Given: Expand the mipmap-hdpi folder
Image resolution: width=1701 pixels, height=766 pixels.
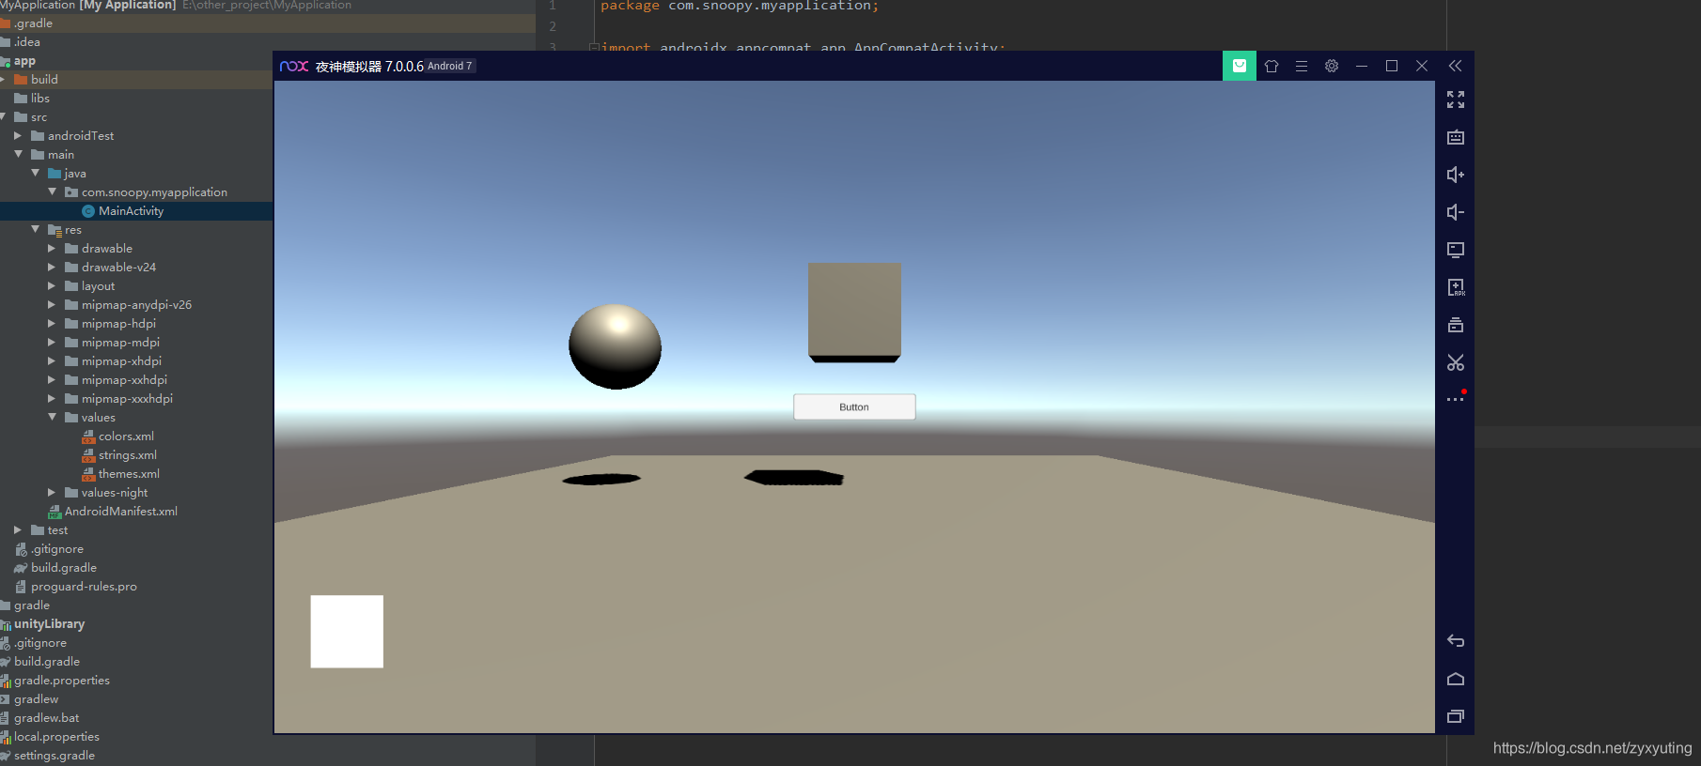Looking at the screenshot, I should [x=52, y=323].
